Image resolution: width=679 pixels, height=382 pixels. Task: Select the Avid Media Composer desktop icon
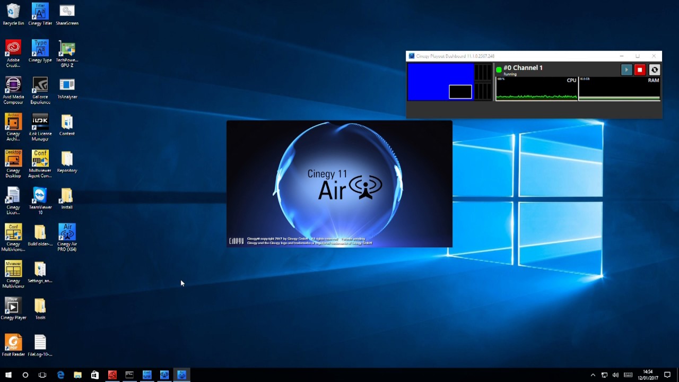point(13,91)
